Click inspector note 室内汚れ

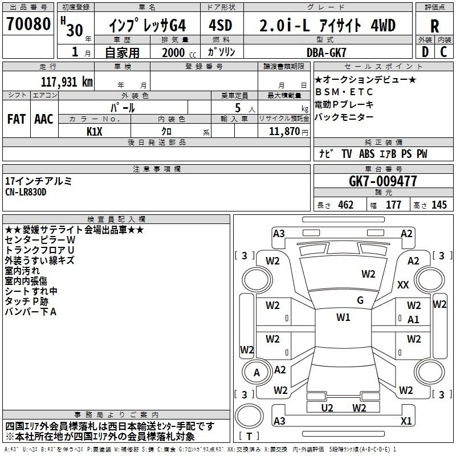[22, 270]
